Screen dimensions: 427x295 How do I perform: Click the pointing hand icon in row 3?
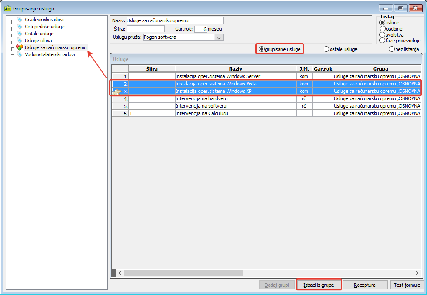(x=117, y=92)
